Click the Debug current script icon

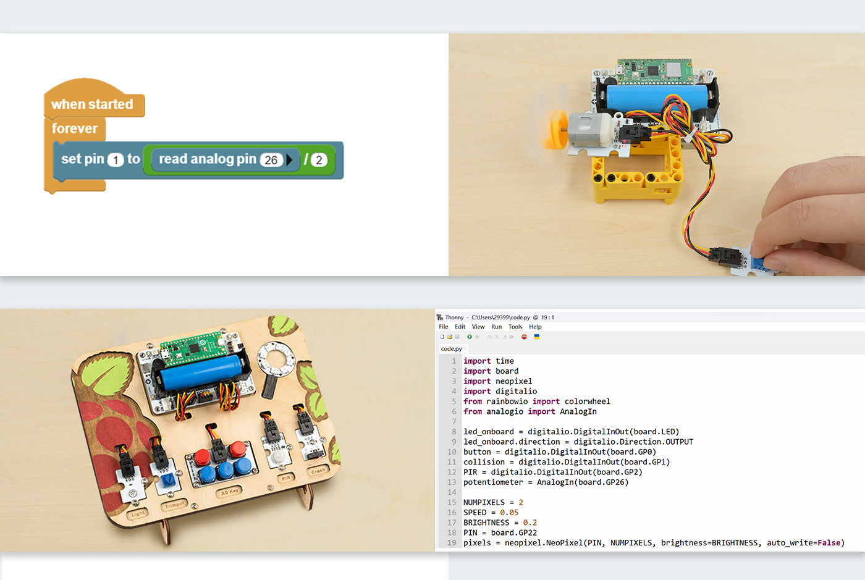coord(477,337)
